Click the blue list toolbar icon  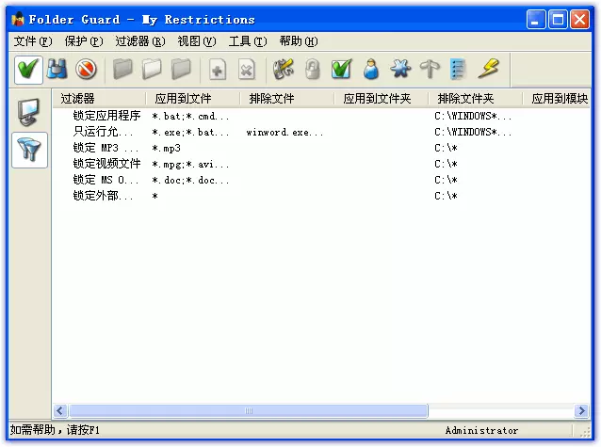coord(459,70)
